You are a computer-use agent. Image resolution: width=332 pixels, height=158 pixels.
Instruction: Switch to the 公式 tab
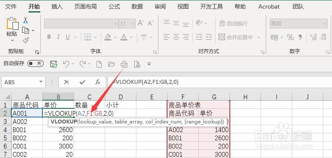click(114, 6)
